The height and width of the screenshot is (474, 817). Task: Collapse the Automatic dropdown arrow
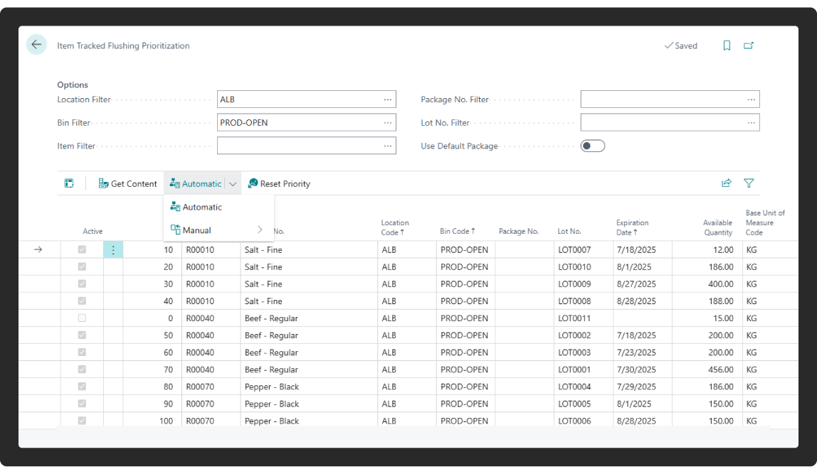[x=233, y=183]
